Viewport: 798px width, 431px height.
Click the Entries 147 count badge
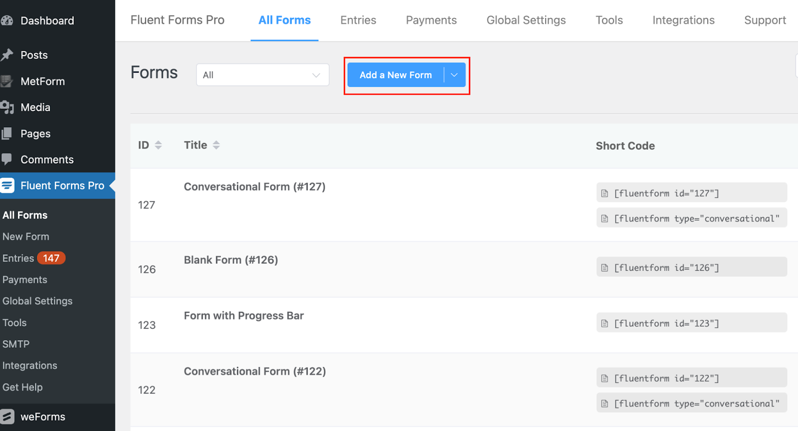pos(51,258)
